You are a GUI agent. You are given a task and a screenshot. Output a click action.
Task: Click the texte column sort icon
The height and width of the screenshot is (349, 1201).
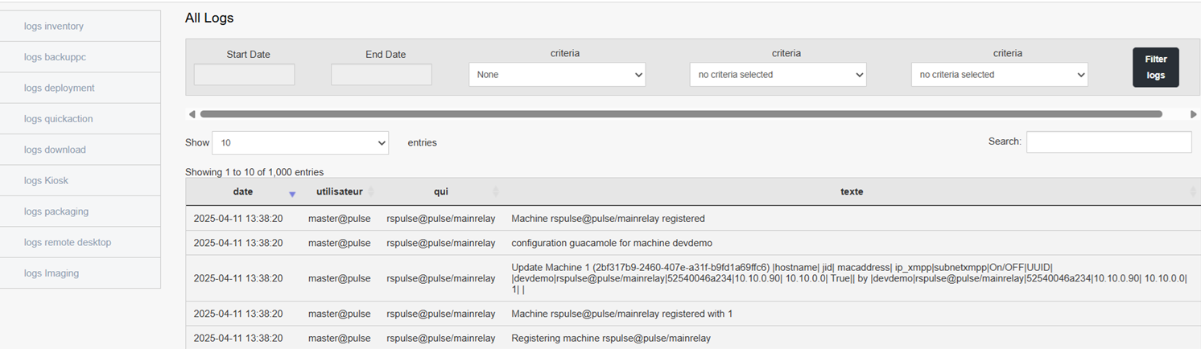[x=1193, y=192]
